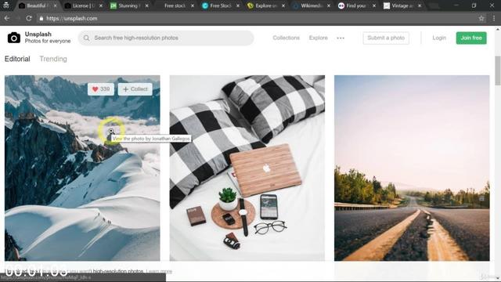The height and width of the screenshot is (282, 501).
Task: Click the Unsplash camera logo icon
Action: point(14,38)
